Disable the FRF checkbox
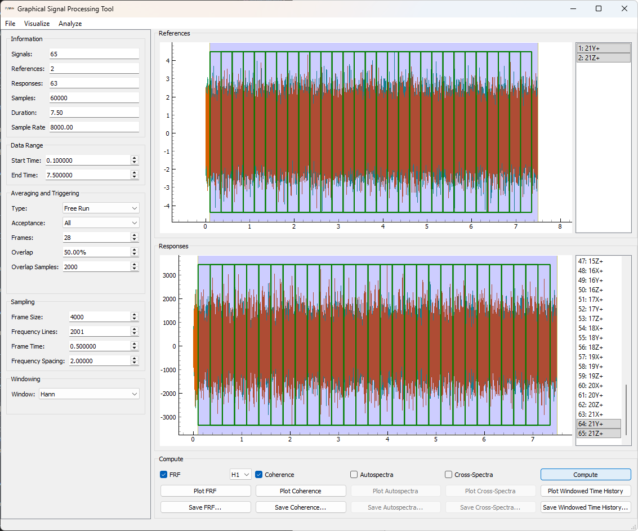638x531 pixels. [163, 474]
